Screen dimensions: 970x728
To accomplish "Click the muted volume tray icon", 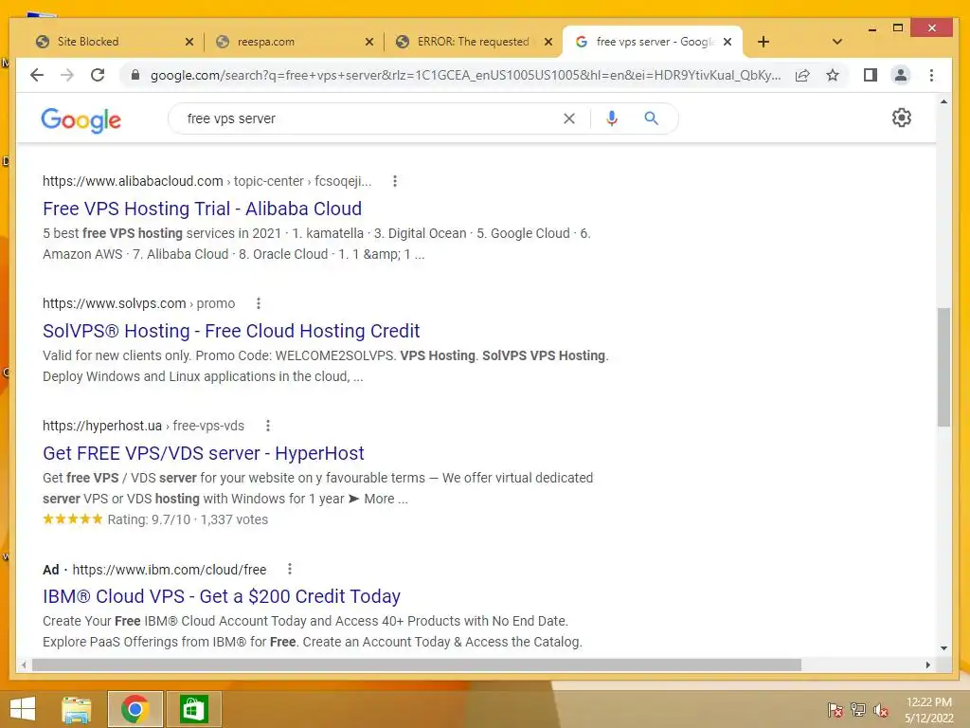I will point(881,710).
